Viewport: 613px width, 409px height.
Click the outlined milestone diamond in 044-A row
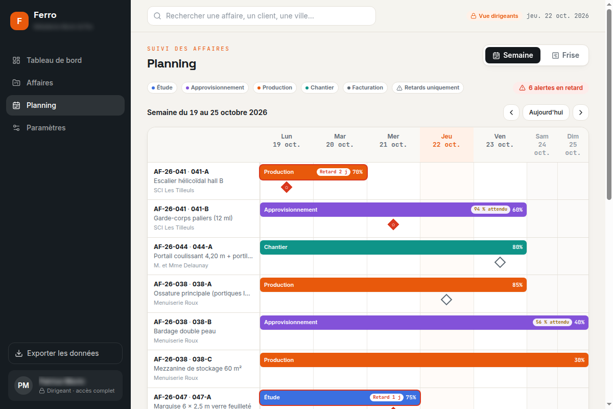pos(500,262)
